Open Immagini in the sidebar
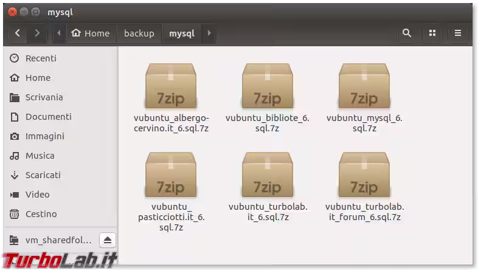This screenshot has height=270, width=478. tap(60, 136)
